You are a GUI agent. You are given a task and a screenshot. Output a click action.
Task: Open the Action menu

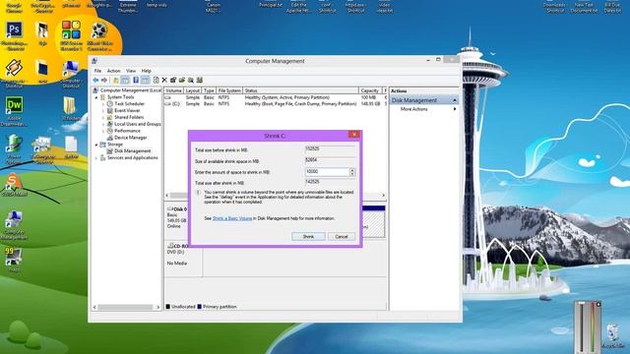(114, 71)
